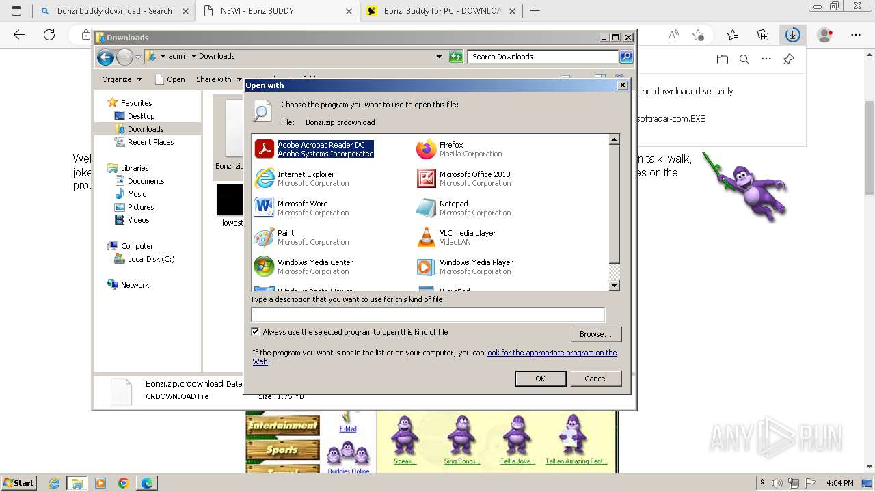Switch to Bonzi Buddy for PC tab
This screenshot has width=875, height=492.
tap(441, 11)
